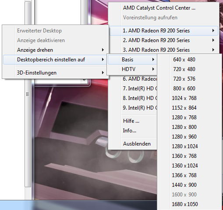Set resolution to 1152 x 864
The image size is (223, 210).
point(189,108)
